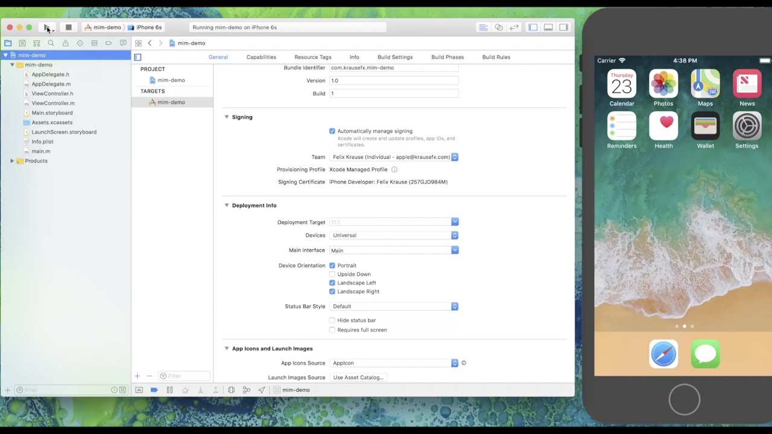Click the Debug View Hierarchy button
Image resolution: width=772 pixels, height=434 pixels.
coord(231,390)
